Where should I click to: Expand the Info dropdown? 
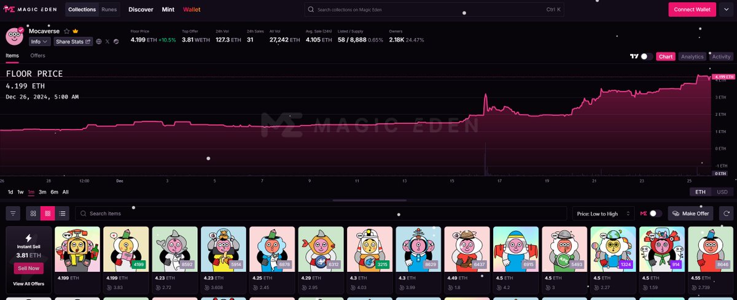click(x=39, y=41)
